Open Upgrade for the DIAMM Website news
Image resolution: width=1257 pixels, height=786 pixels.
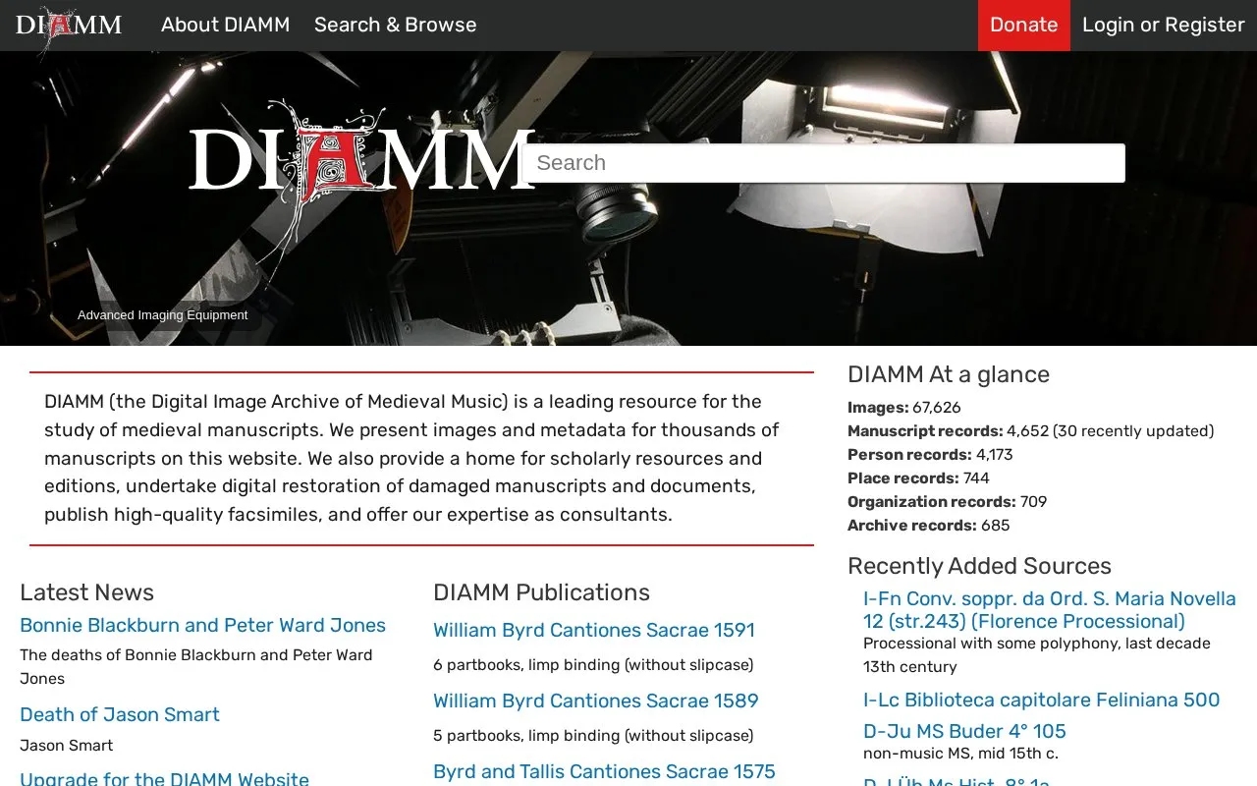[164, 778]
